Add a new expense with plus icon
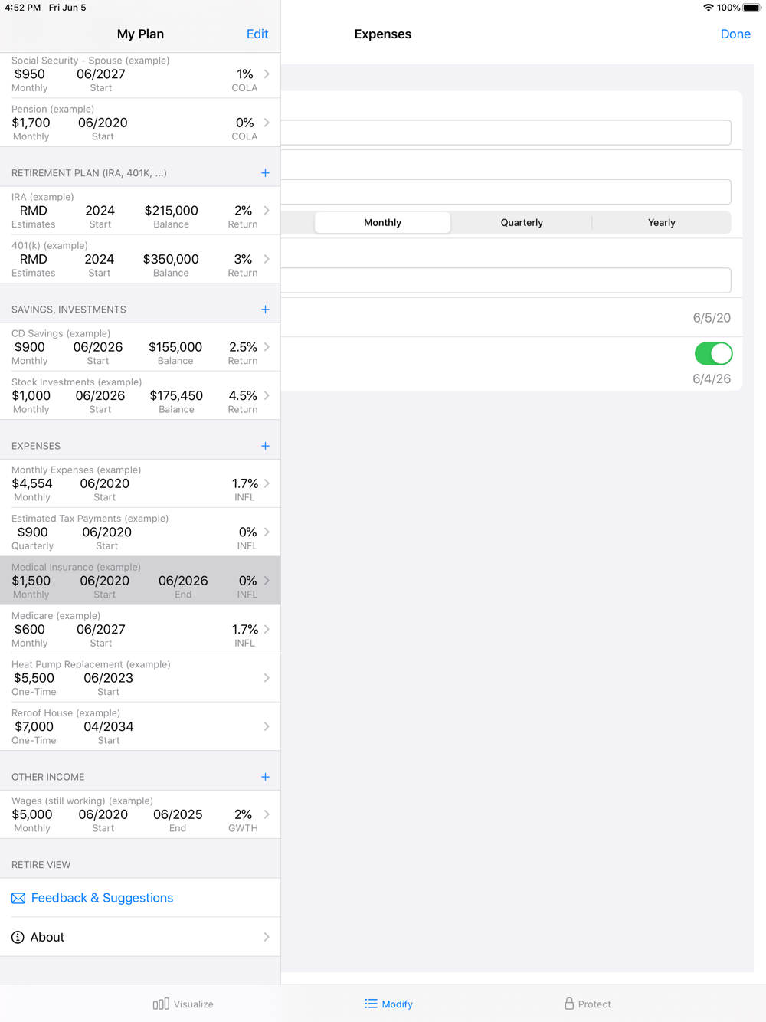Image resolution: width=766 pixels, height=1022 pixels. tap(265, 446)
